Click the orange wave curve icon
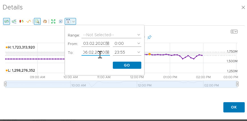The width and height of the screenshot is (247, 121). coord(28,21)
